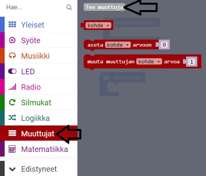
Task: Click the value 0 field in aseta block
Action: [x=164, y=45]
